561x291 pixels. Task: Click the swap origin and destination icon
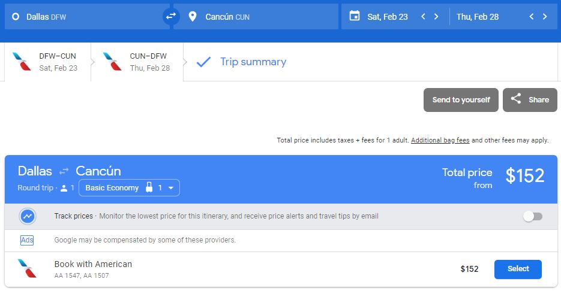171,17
